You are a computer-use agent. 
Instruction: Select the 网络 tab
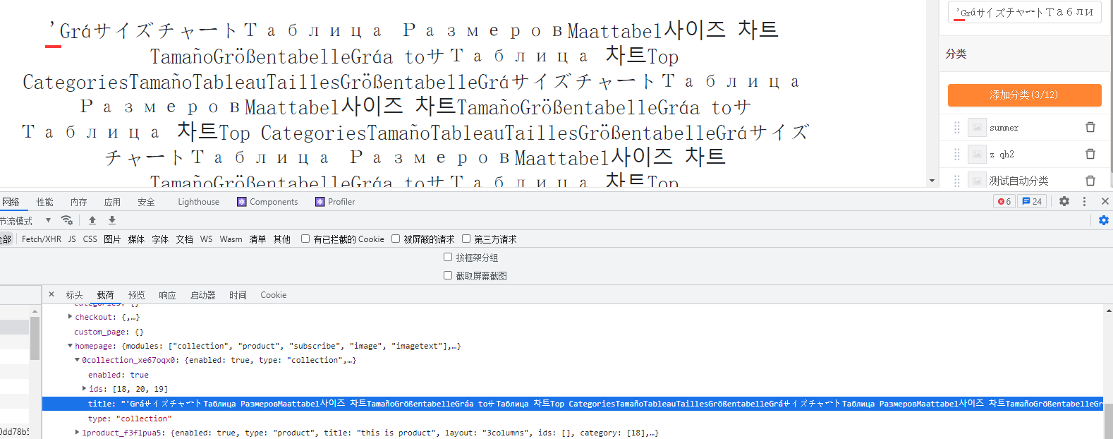pos(11,202)
